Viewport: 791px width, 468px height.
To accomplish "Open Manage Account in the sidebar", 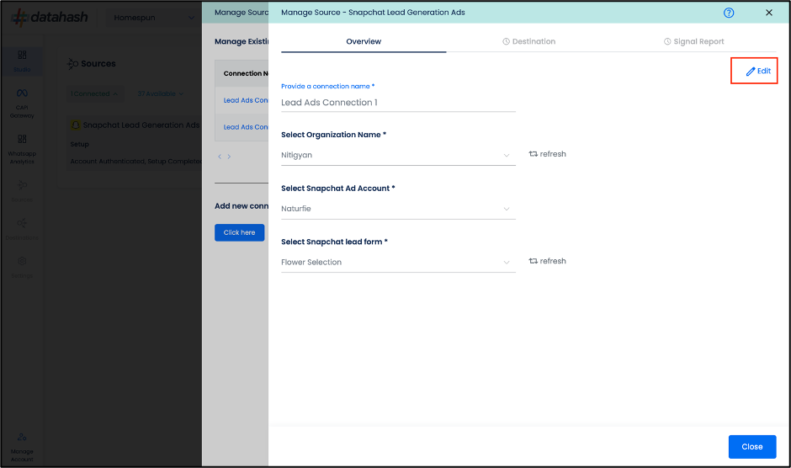I will (x=22, y=447).
